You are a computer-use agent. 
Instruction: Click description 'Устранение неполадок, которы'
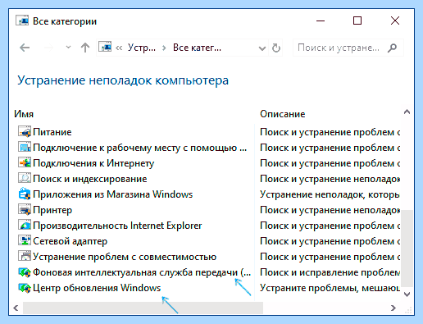330,194
